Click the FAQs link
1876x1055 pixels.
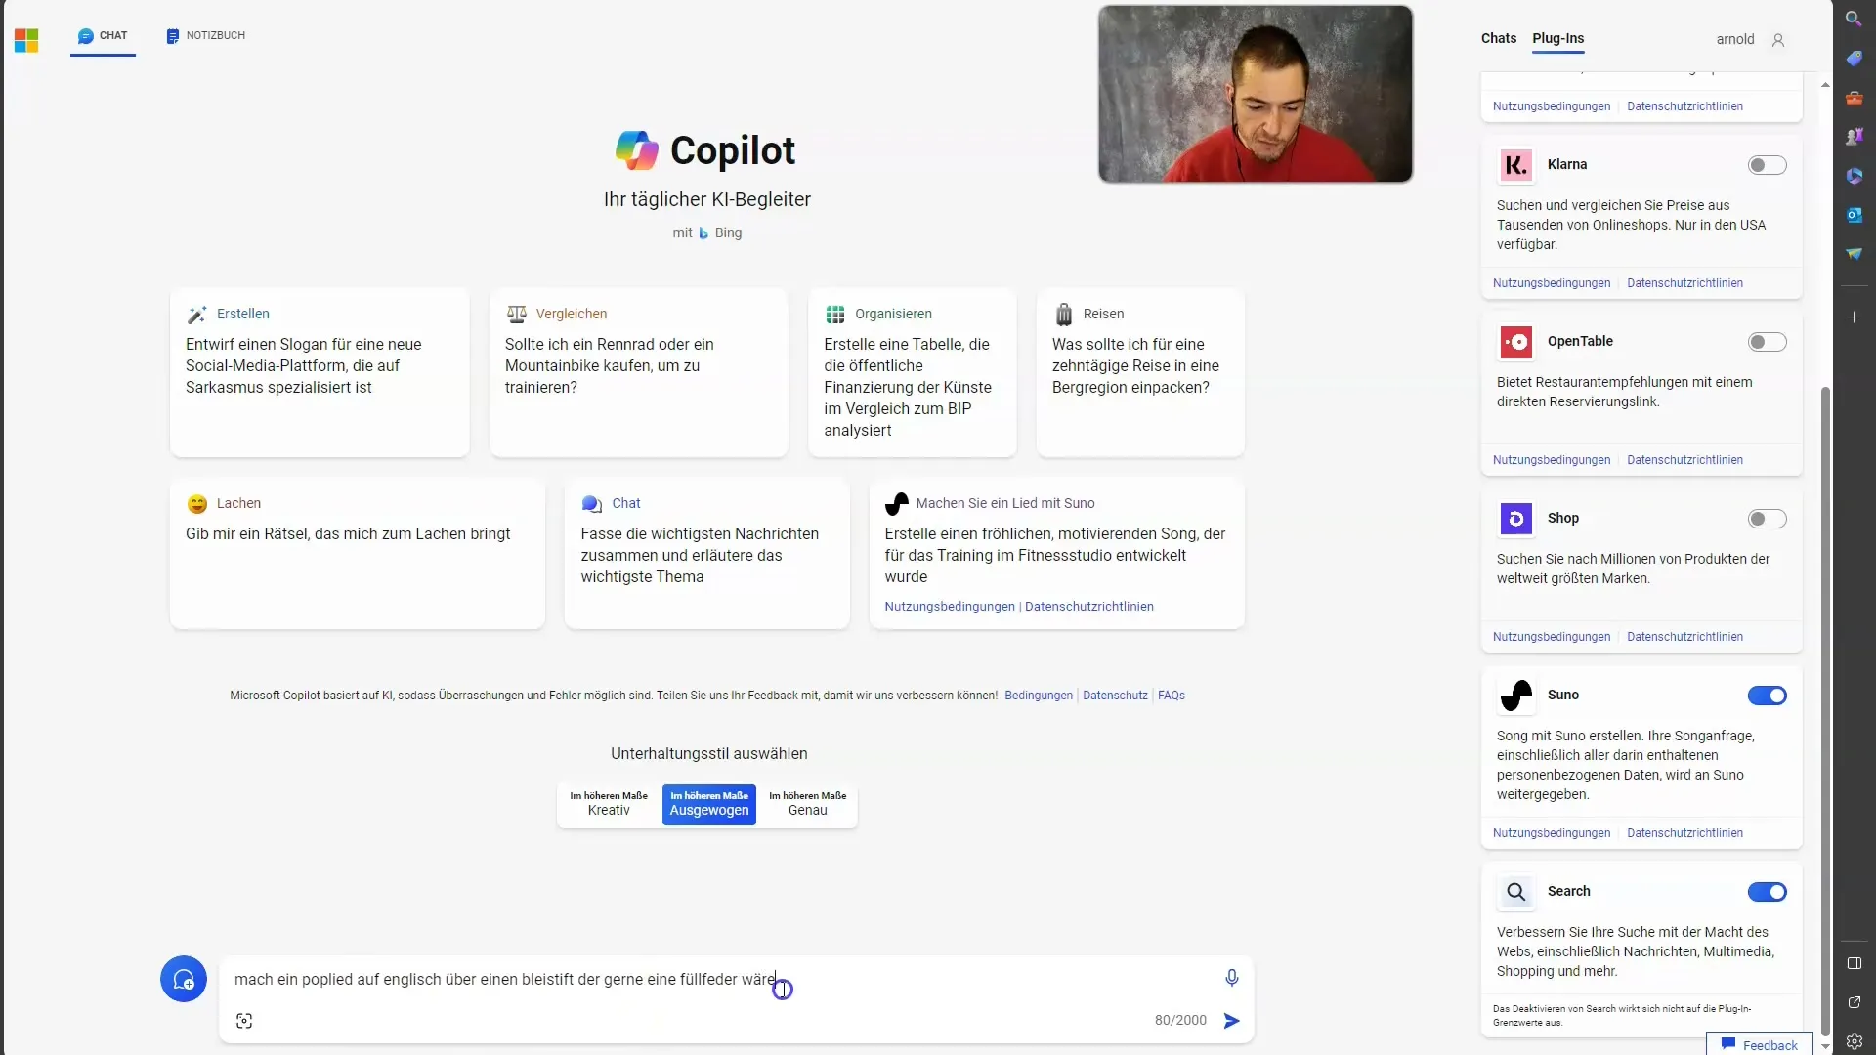[1170, 696]
